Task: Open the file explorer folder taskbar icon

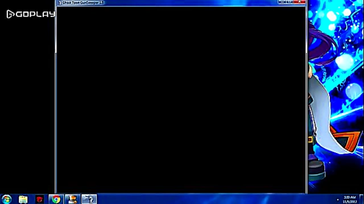Action: pos(23,199)
